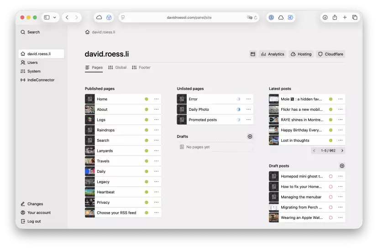Toggle the status of Error page
This screenshot has width=378, height=249.
(x=238, y=99)
